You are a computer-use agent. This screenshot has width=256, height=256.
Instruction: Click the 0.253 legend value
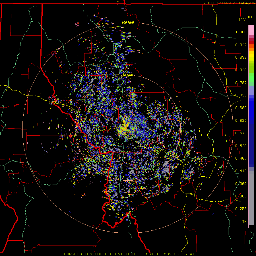(241, 209)
